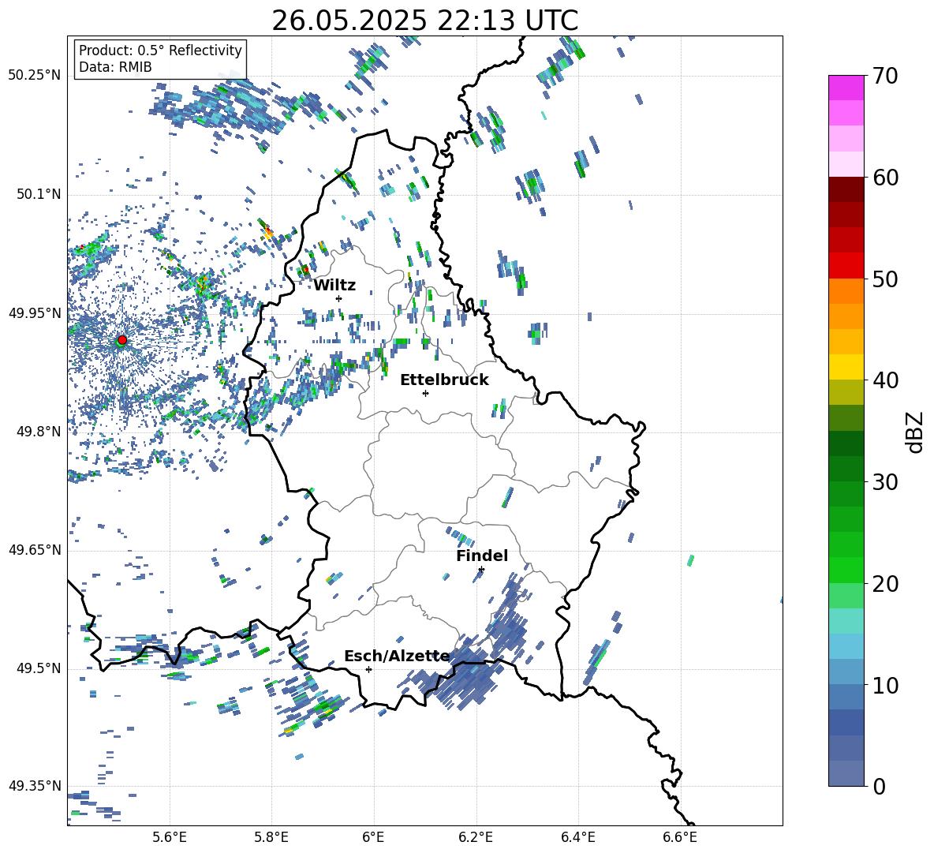
Task: Click the Ettelbruck city label
Action: click(x=444, y=380)
